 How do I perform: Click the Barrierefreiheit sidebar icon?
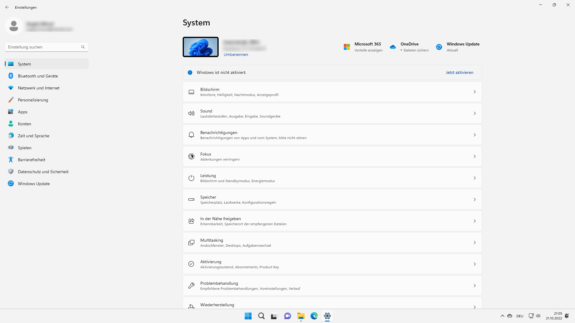click(11, 159)
